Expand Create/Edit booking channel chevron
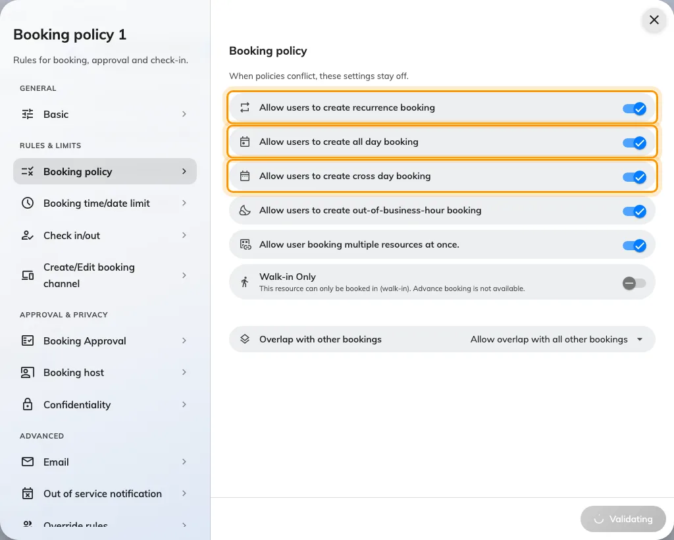The image size is (674, 540). click(x=184, y=275)
